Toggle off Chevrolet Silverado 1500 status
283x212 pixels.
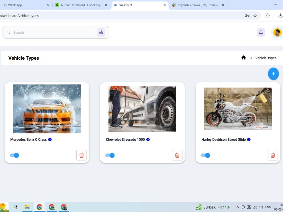[x=110, y=155]
